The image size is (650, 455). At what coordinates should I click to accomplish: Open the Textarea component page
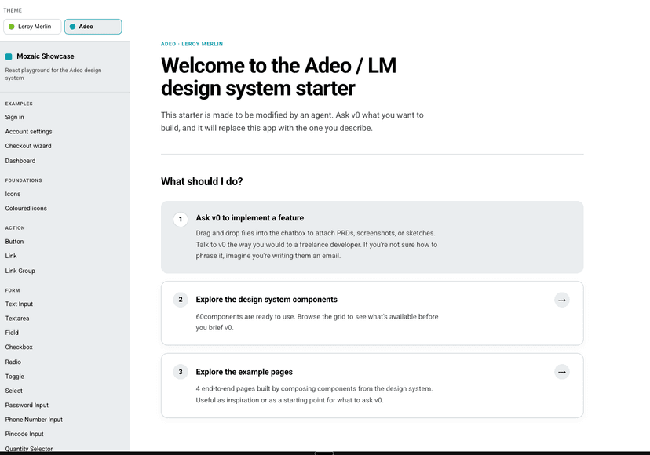click(17, 318)
